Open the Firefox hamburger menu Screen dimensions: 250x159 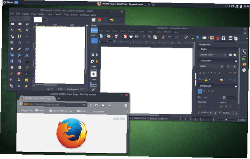pos(126,105)
